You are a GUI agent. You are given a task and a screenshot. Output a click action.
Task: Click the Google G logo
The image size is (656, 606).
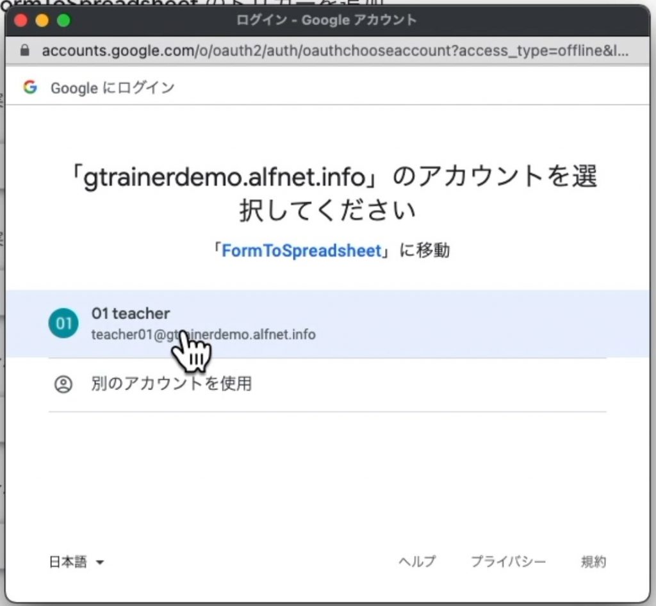click(x=30, y=87)
